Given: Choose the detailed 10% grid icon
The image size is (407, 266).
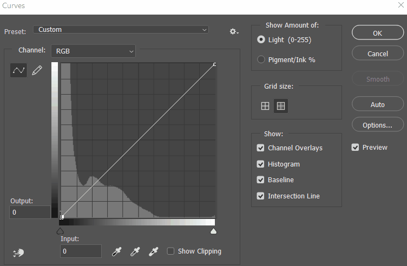Looking at the screenshot, I should [x=281, y=106].
